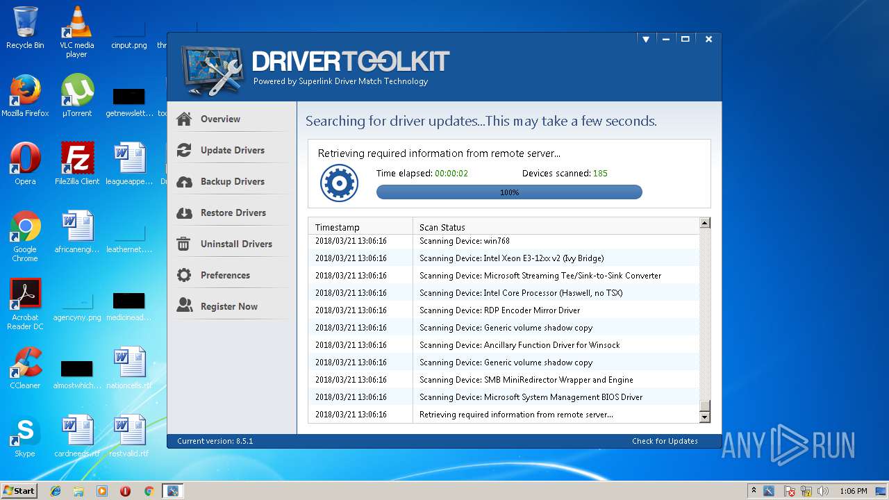Open µTorrent desktop shortcut

[x=77, y=95]
